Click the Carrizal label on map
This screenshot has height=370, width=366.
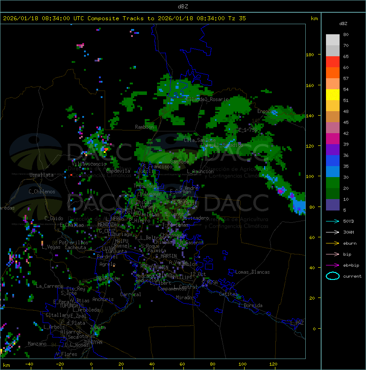[x=131, y=294]
